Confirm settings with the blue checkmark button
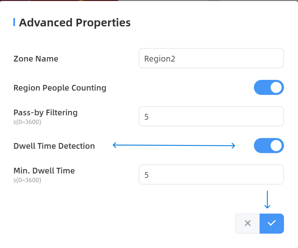This screenshot has width=298, height=248. point(272,223)
